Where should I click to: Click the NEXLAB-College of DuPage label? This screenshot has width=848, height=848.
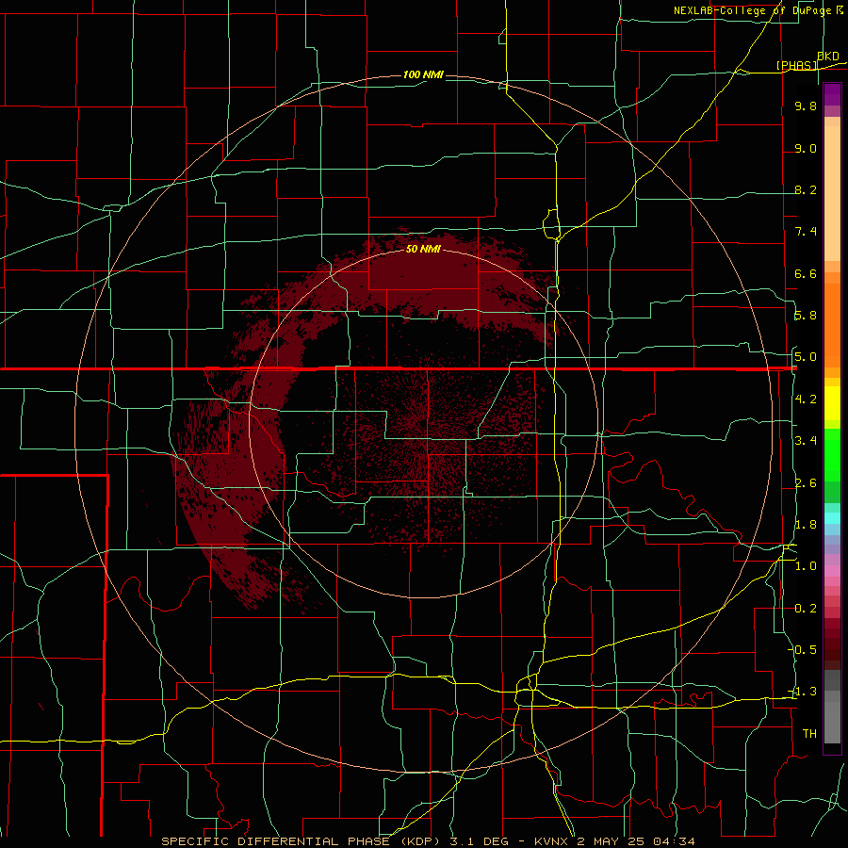[752, 10]
